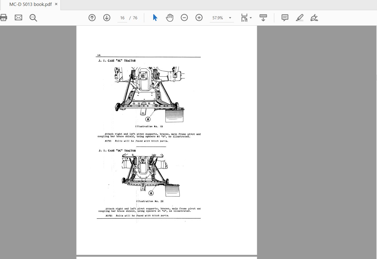Screen dimensions: 377x259
Task: Switch to MC-D 5013 book.pdf tab
Action: coord(31,5)
